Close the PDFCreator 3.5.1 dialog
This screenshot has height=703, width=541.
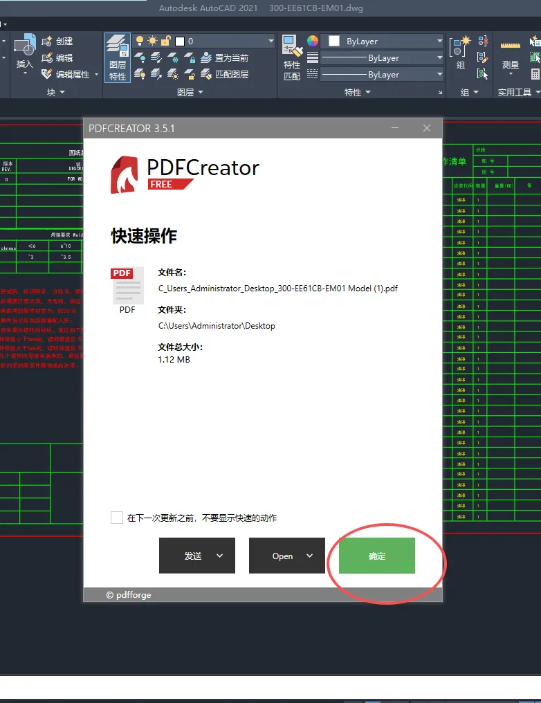click(x=427, y=128)
